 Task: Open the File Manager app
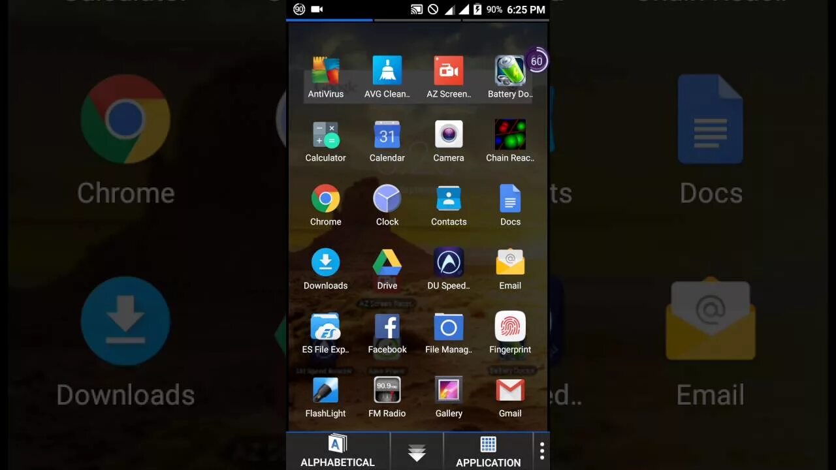449,333
